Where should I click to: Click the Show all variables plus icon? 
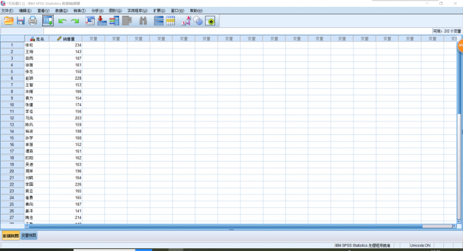210,21
